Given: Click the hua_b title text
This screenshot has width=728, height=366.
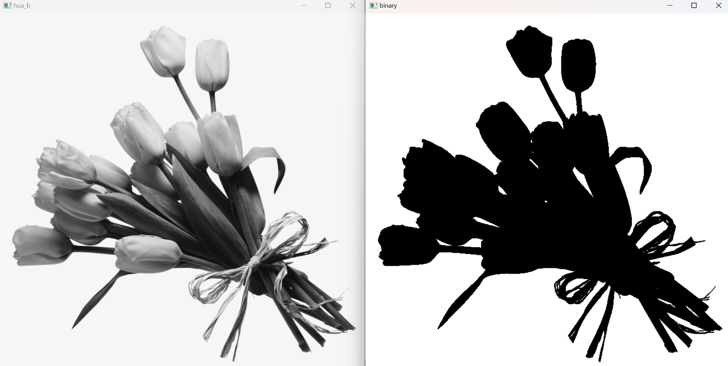Looking at the screenshot, I should tap(22, 6).
